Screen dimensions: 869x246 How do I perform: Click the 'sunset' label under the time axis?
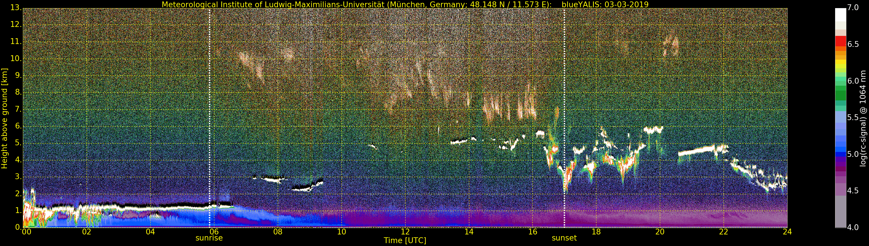[564, 238]
